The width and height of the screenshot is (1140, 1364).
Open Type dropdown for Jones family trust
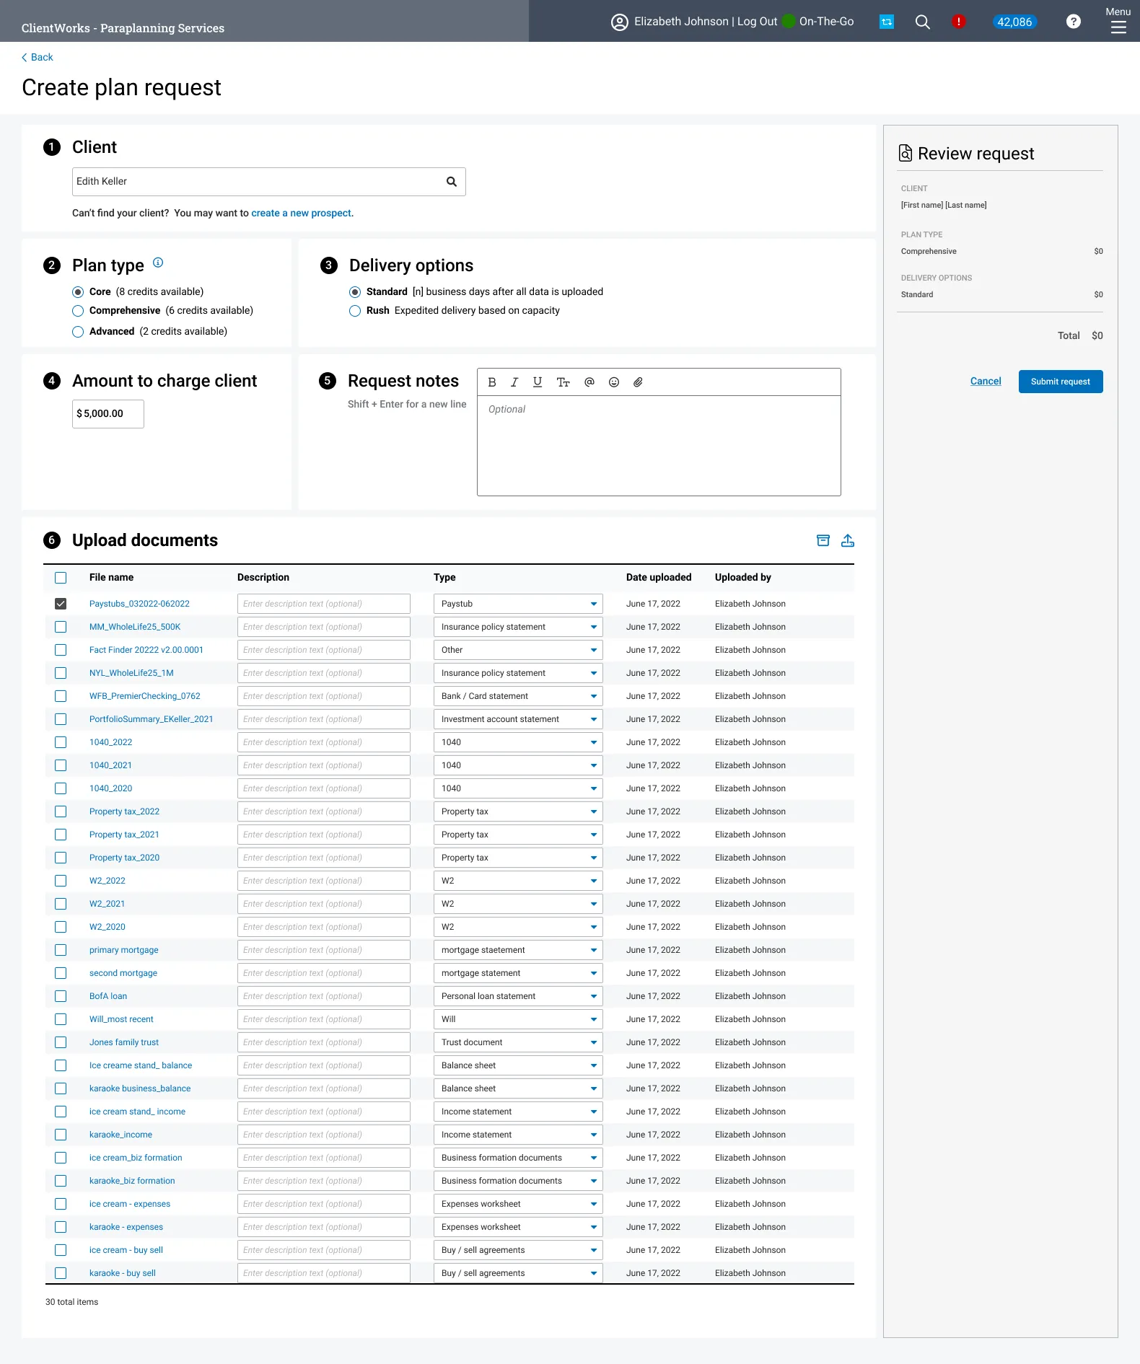(x=518, y=1042)
